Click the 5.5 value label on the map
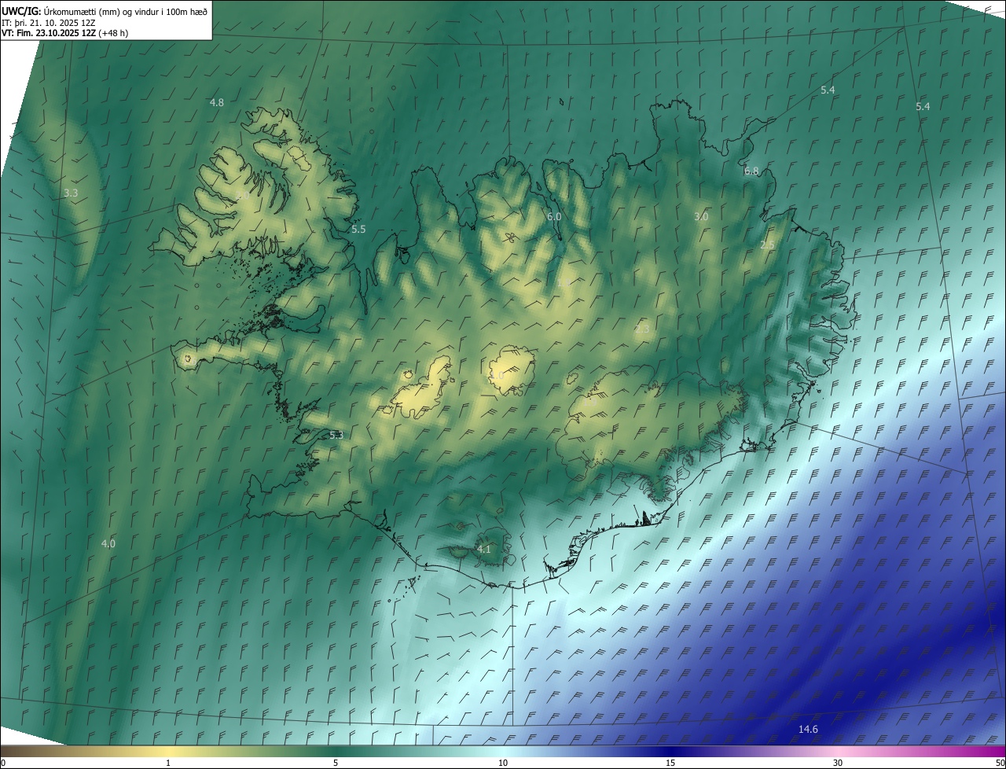The width and height of the screenshot is (1006, 769). tap(358, 229)
